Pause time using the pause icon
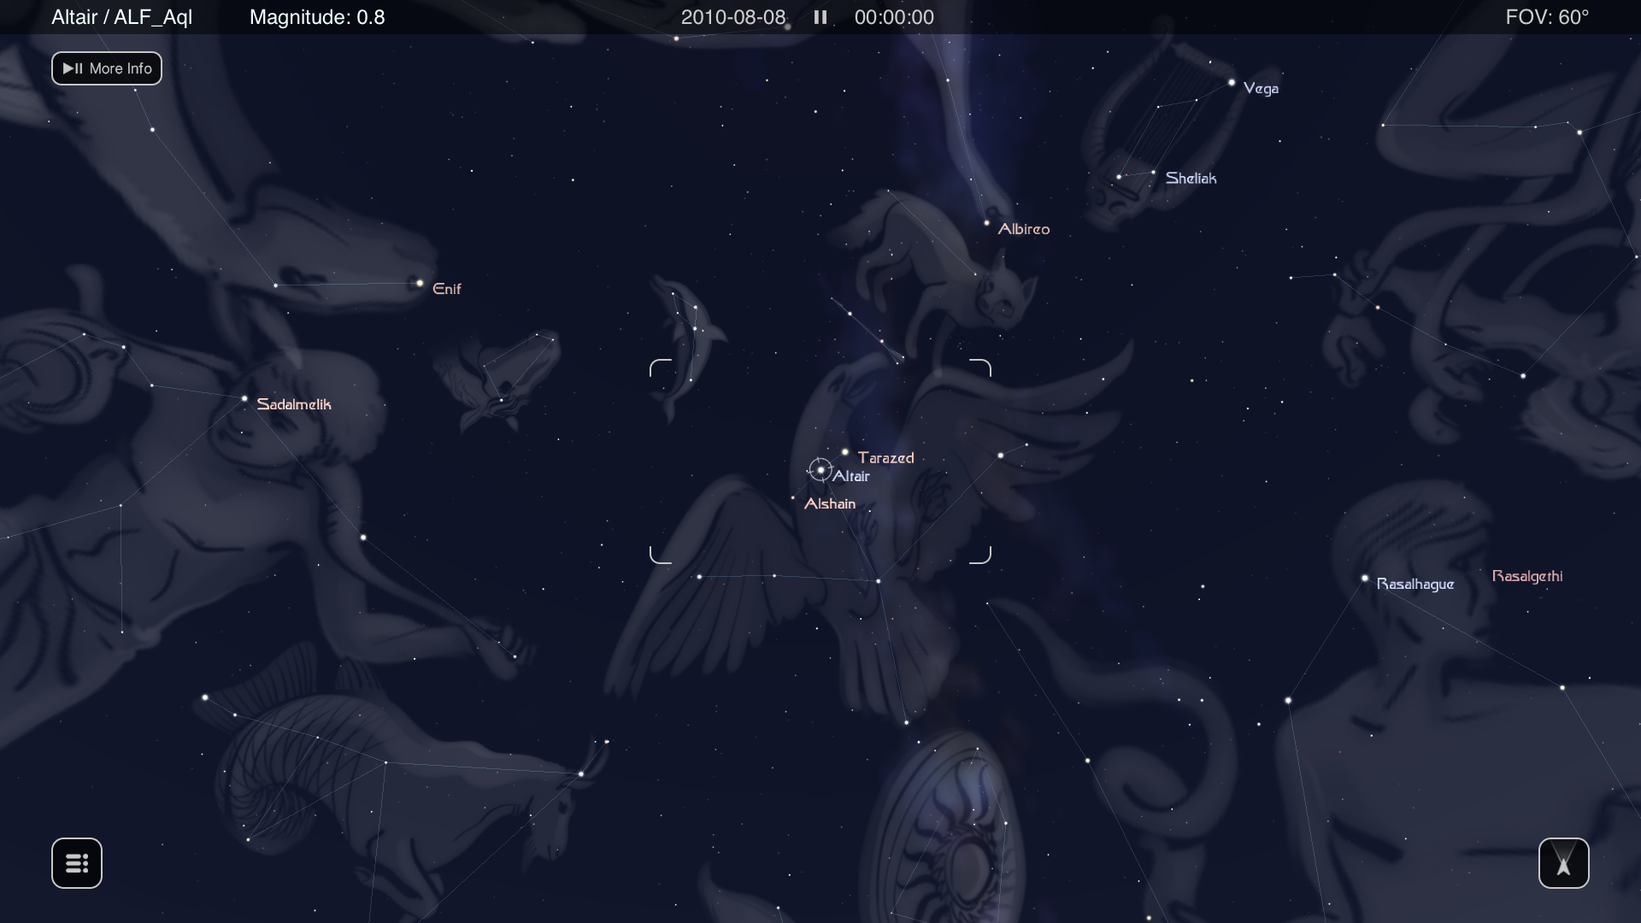Image resolution: width=1641 pixels, height=923 pixels. pyautogui.click(x=820, y=17)
